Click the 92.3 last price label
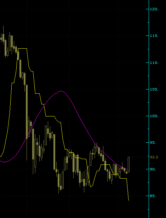 point(154,157)
